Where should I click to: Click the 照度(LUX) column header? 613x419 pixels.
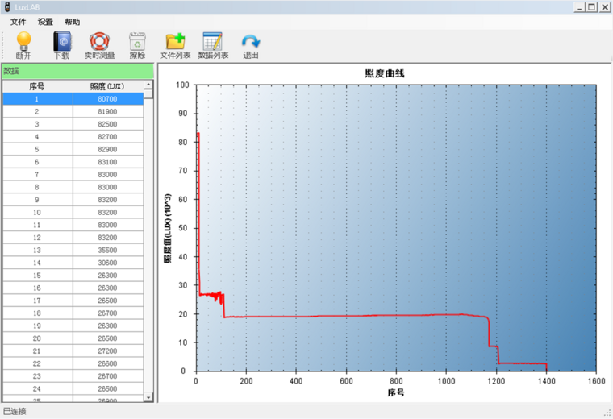(107, 86)
